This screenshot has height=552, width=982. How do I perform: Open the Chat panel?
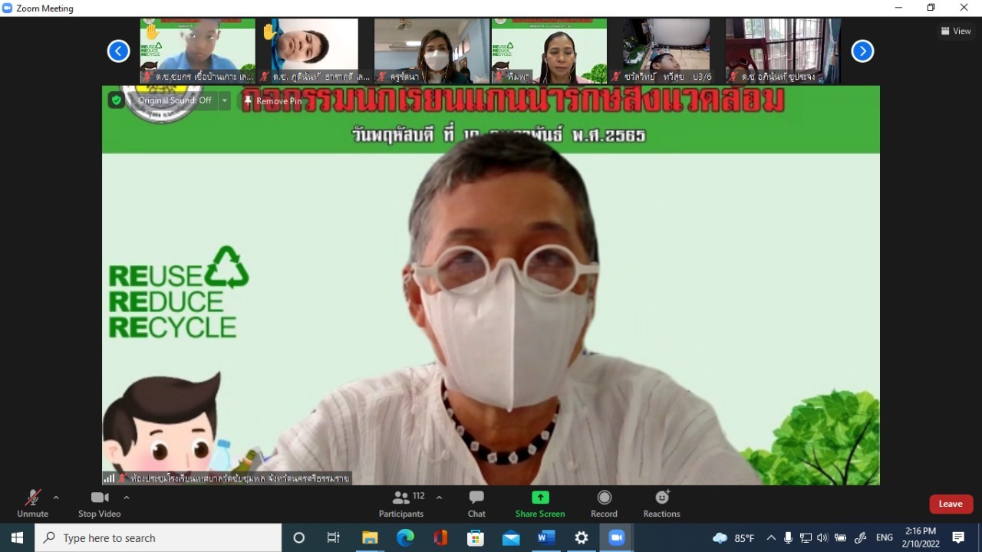point(476,503)
